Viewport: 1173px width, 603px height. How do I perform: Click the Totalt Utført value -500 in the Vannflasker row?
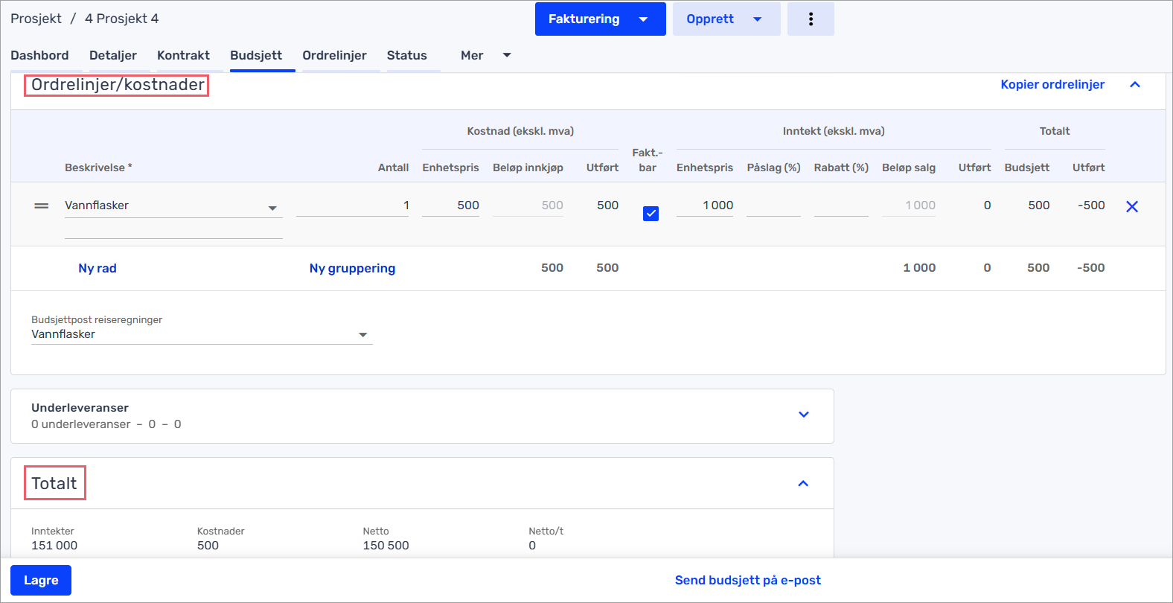1091,205
